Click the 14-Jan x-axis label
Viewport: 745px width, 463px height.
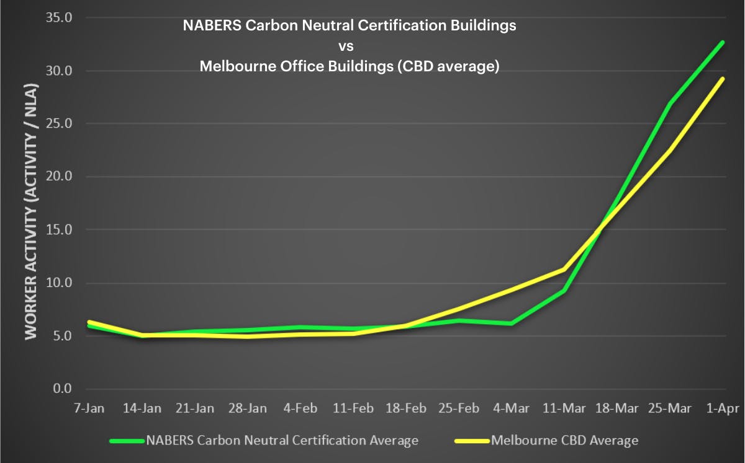143,408
